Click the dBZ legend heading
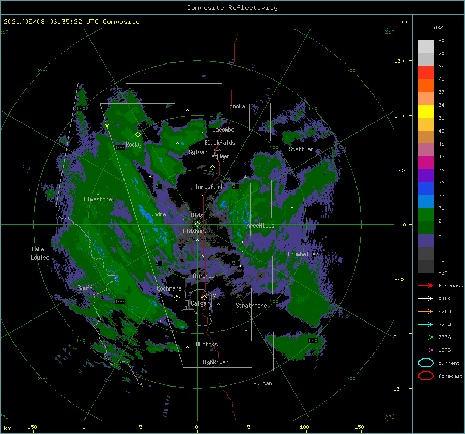Image resolution: width=465 pixels, height=434 pixels. [438, 27]
